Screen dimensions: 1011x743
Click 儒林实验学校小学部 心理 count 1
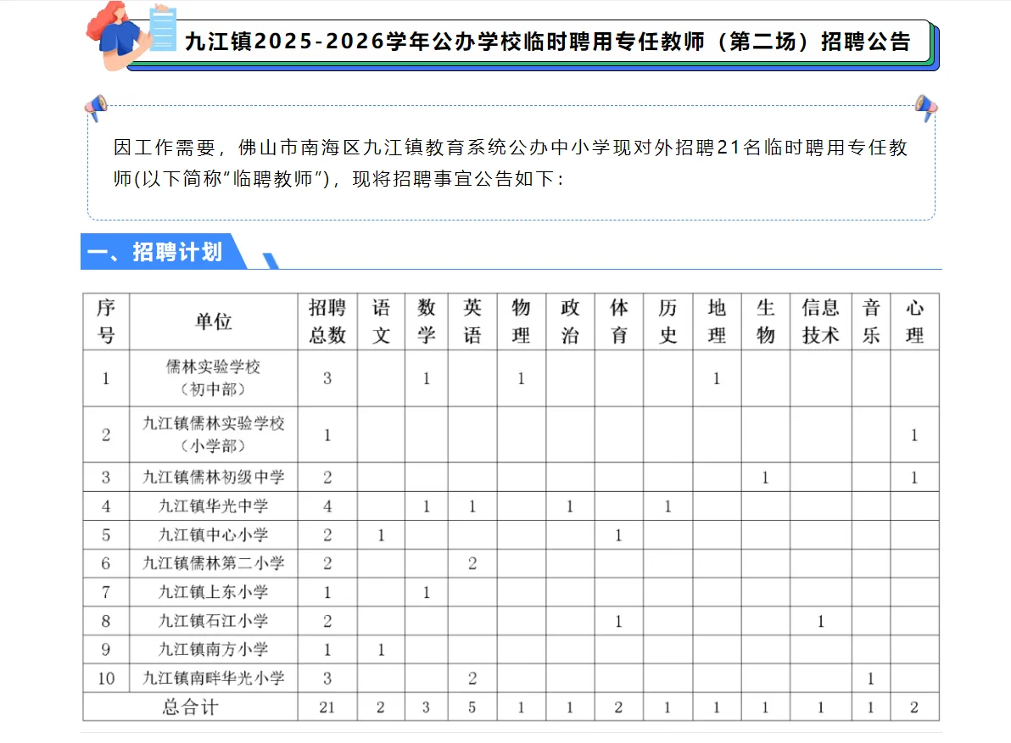914,434
